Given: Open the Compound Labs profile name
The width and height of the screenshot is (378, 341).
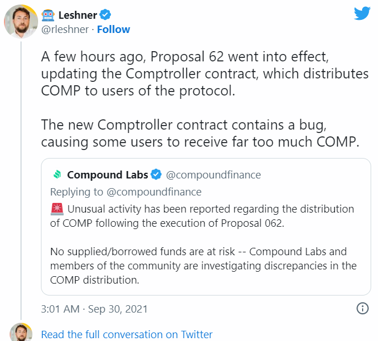Looking at the screenshot, I should (107, 174).
